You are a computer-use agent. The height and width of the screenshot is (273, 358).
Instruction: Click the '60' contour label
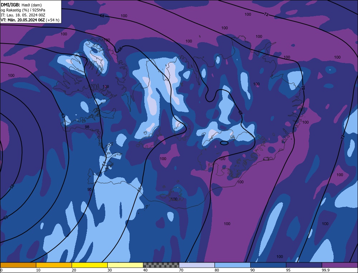pyautogui.click(x=6, y=217)
